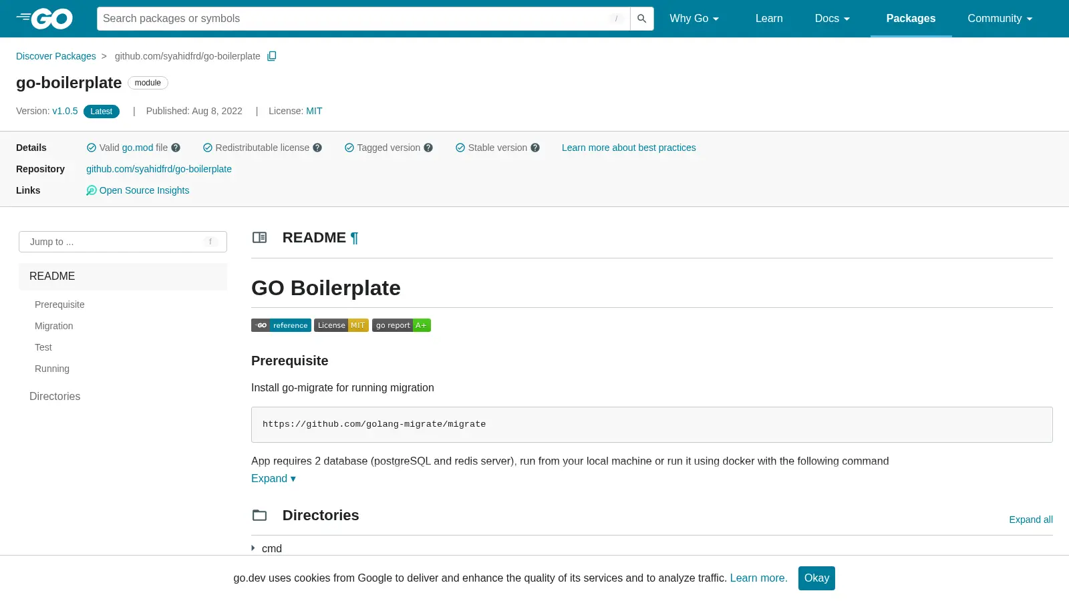The height and width of the screenshot is (601, 1069).
Task: Click the go.mod link
Action: [138, 148]
